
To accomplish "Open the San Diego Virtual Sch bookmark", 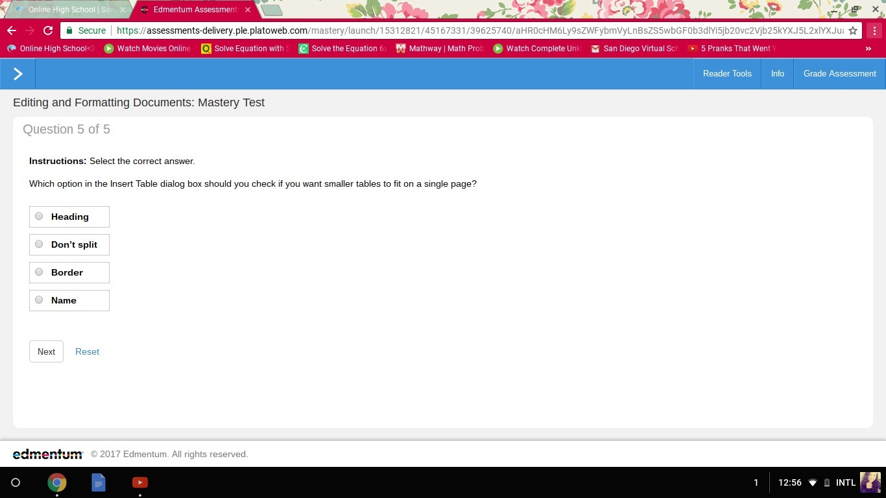I will point(634,48).
